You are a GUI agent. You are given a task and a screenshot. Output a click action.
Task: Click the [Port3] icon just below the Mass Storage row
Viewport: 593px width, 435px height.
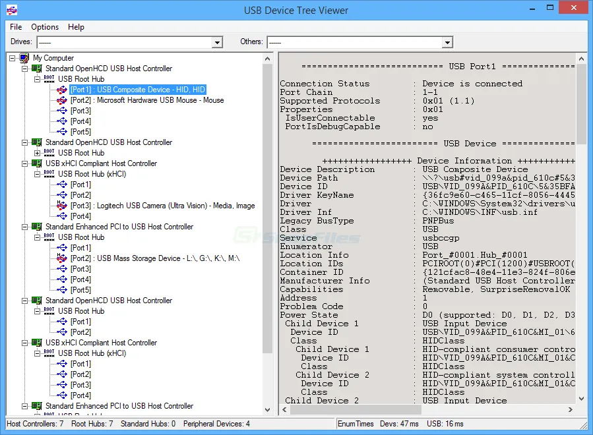62,269
